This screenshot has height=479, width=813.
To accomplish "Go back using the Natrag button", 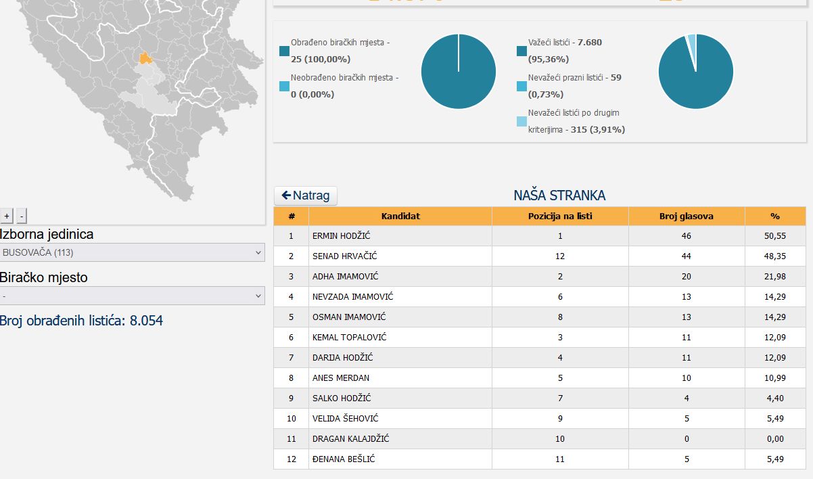I will pos(306,196).
